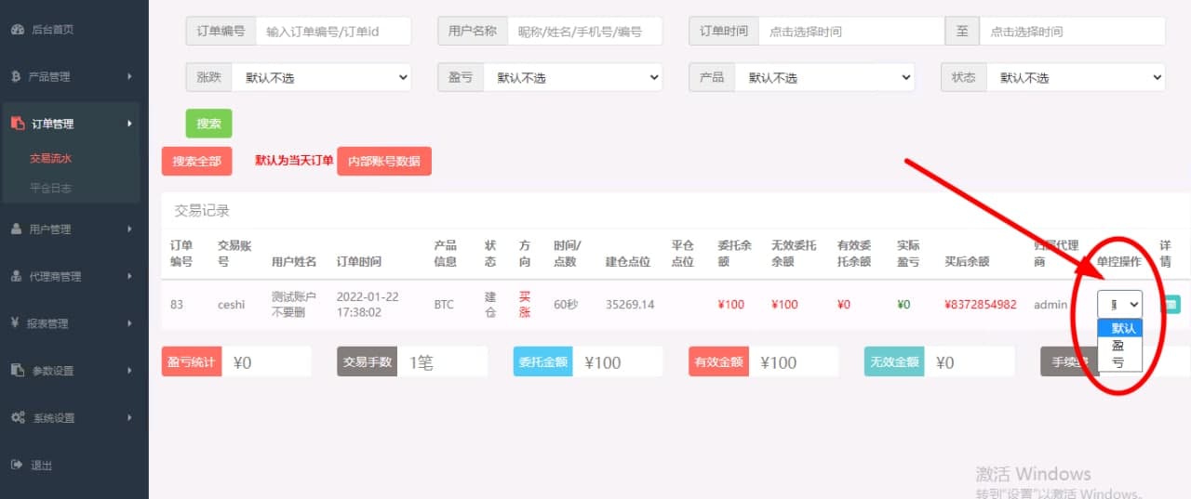
Task: Click the yen icon beside 报表管理
Action: point(16,323)
